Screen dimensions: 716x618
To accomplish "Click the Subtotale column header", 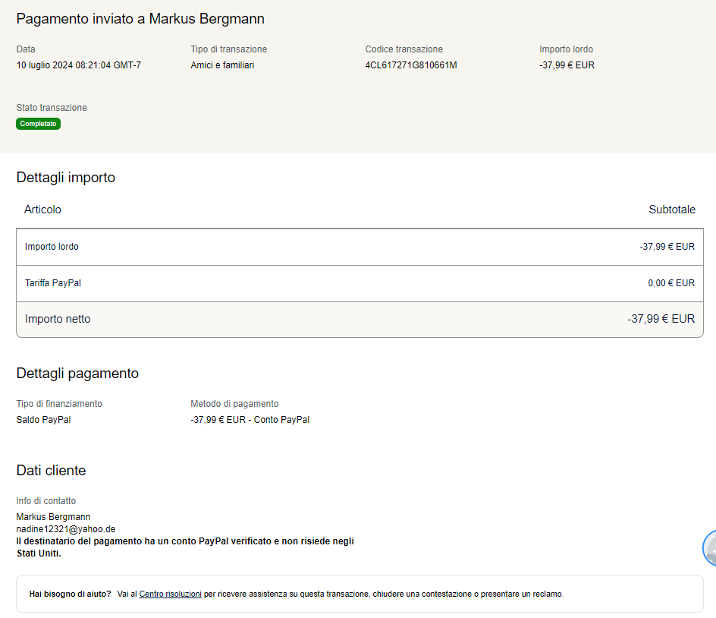I will click(671, 210).
